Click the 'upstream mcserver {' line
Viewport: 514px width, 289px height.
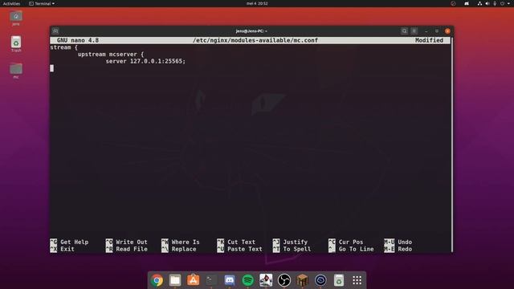[x=111, y=55]
